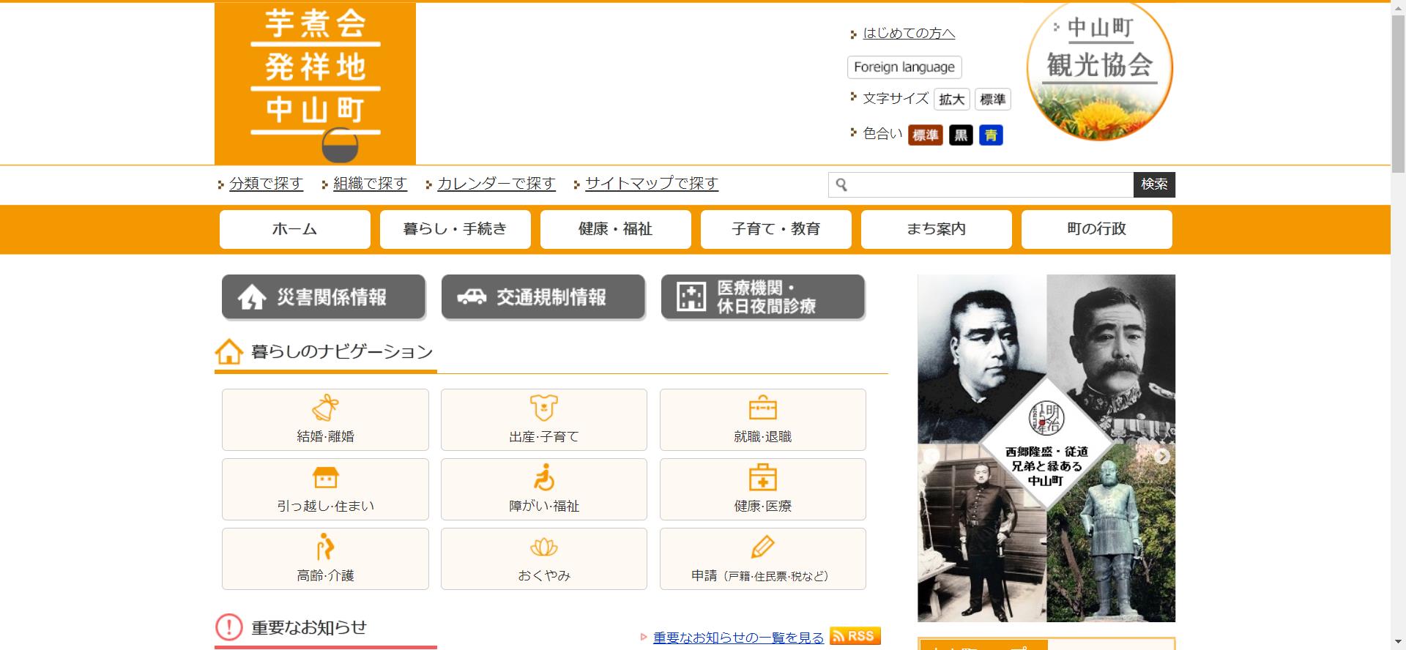Switch color scheme to blue (青)
The image size is (1406, 650).
(x=991, y=135)
